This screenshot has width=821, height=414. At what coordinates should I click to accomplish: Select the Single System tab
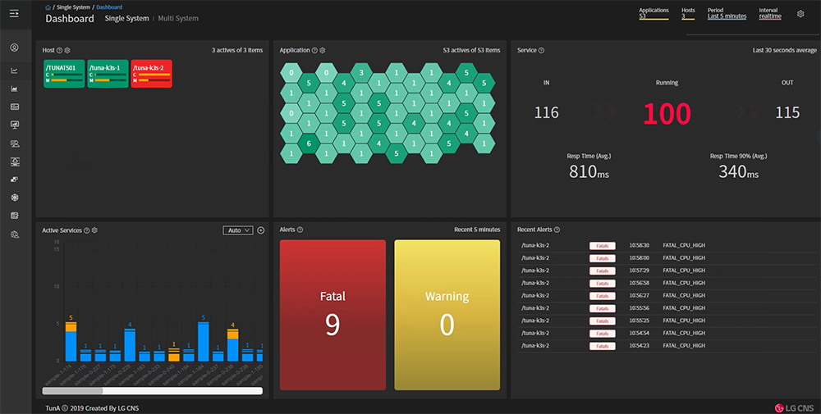click(x=126, y=18)
